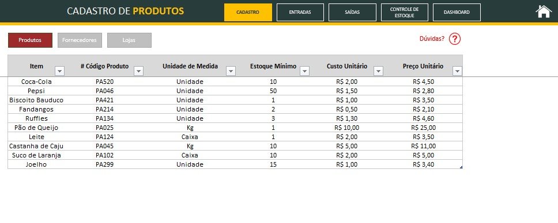Screen dimensions: 558x223
Task: Click unit price R$ 4,60
Action: pyautogui.click(x=424, y=118)
